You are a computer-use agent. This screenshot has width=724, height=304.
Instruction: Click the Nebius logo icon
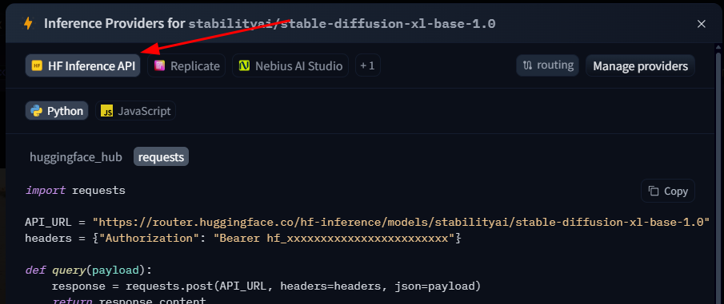tap(244, 66)
